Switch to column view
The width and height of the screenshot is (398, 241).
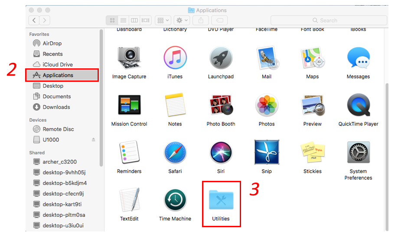pyautogui.click(x=134, y=20)
